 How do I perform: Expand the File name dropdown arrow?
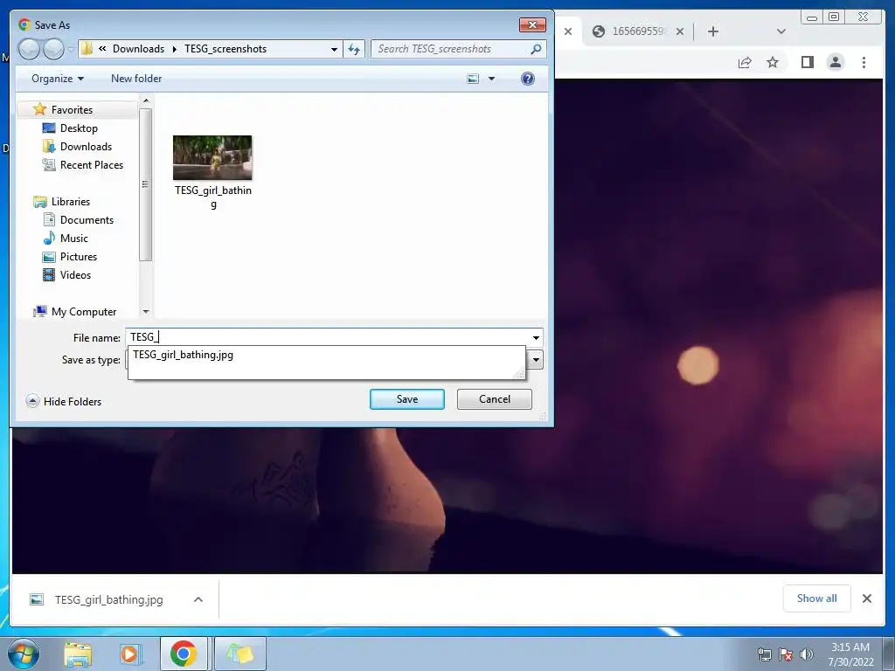tap(536, 338)
